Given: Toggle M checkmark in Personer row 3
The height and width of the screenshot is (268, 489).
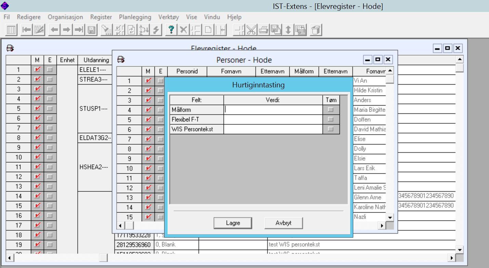Looking at the screenshot, I should (x=148, y=100).
